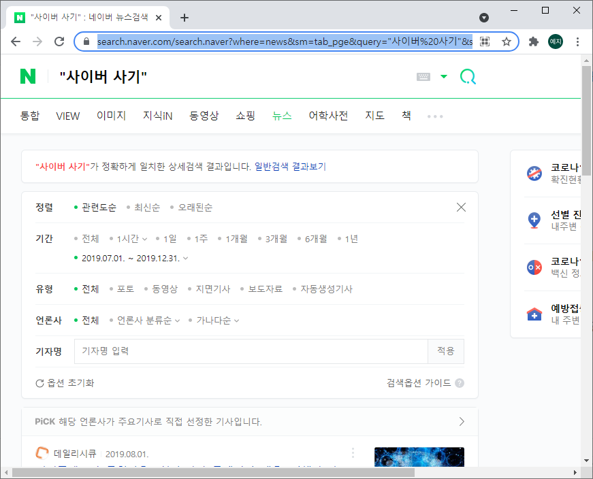The width and height of the screenshot is (593, 479).
Task: Sort by 최신순
Action: pyautogui.click(x=147, y=207)
